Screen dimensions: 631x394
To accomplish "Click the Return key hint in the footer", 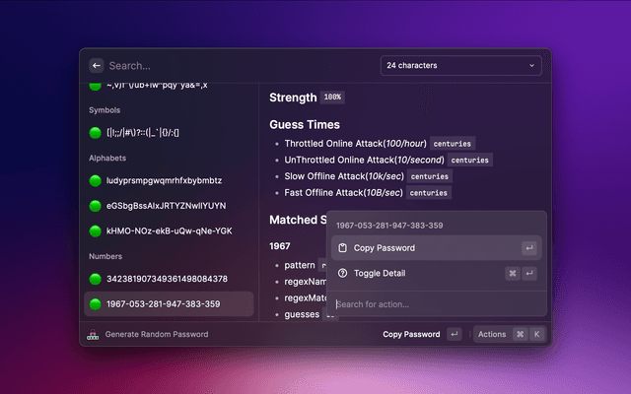I will (x=454, y=335).
